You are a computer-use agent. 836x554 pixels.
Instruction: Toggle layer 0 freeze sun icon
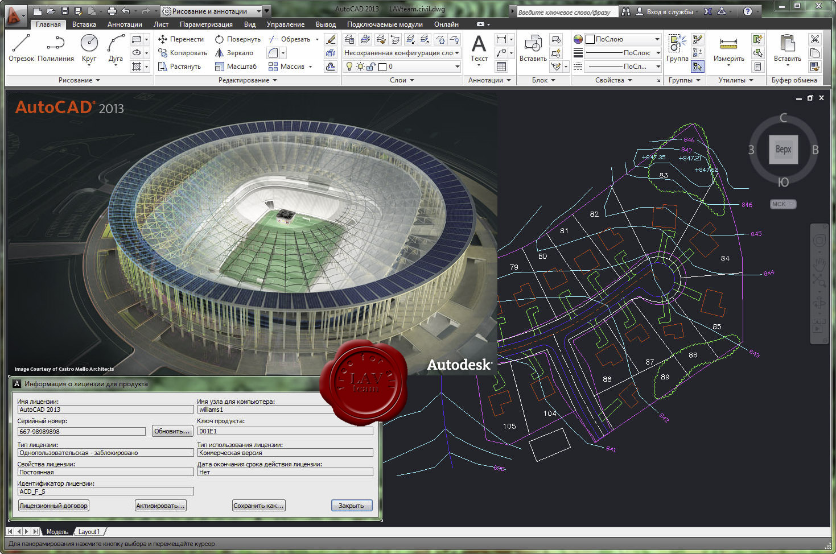click(360, 67)
